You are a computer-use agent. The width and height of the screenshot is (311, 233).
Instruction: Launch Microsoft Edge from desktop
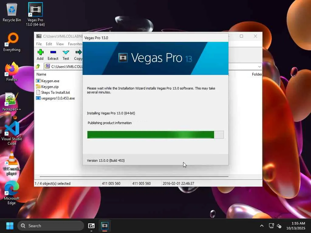pos(12,193)
